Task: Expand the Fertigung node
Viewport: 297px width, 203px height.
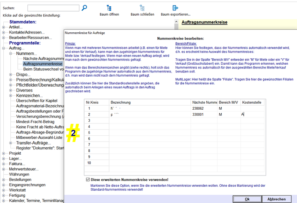Action: tap(3, 196)
